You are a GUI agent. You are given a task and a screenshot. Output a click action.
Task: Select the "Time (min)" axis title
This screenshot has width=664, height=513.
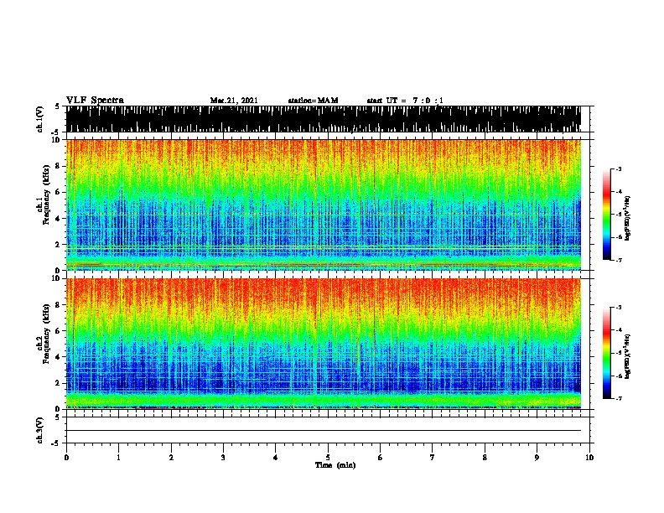point(335,465)
